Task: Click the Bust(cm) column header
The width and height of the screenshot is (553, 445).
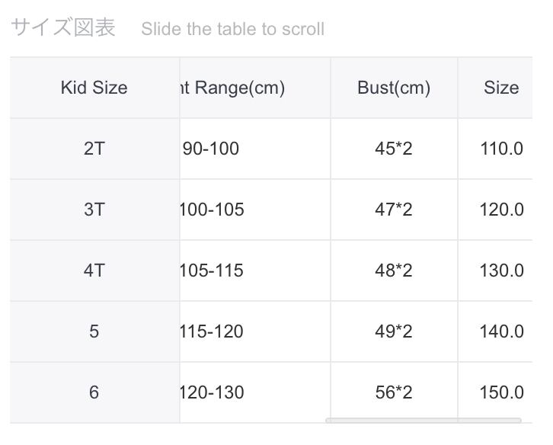Action: click(x=394, y=88)
